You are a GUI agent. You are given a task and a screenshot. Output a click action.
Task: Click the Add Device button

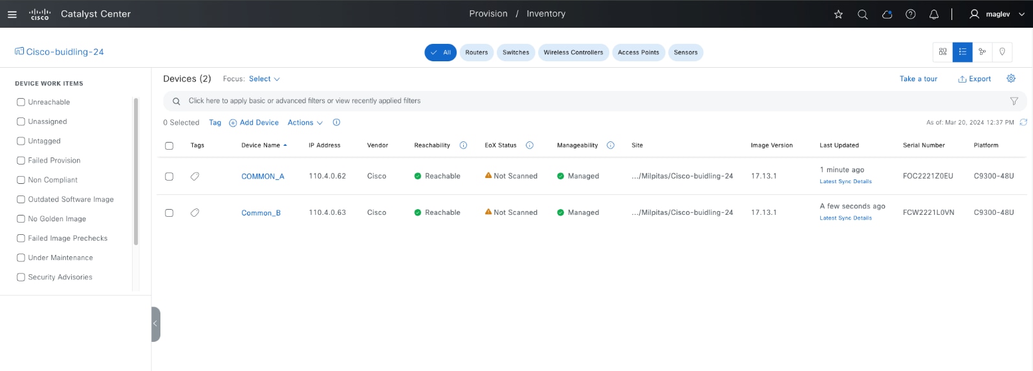pyautogui.click(x=254, y=123)
